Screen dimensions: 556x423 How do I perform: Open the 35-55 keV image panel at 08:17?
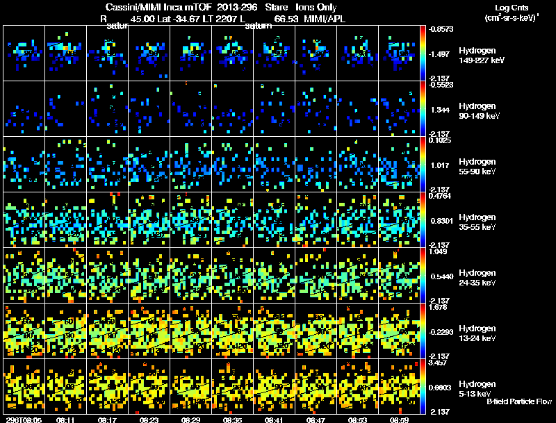108,220
